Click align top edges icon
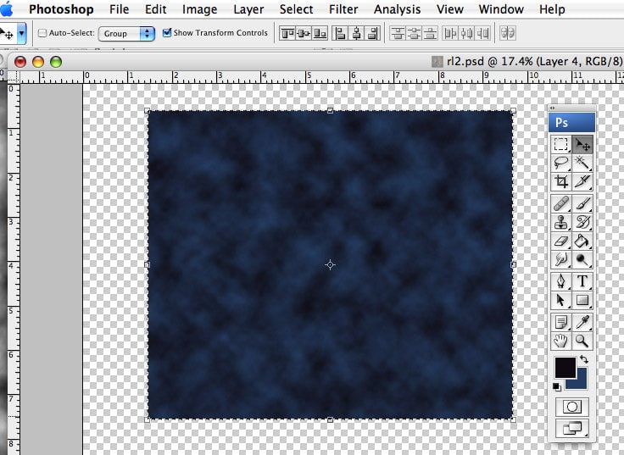The width and height of the screenshot is (624, 455). point(287,34)
